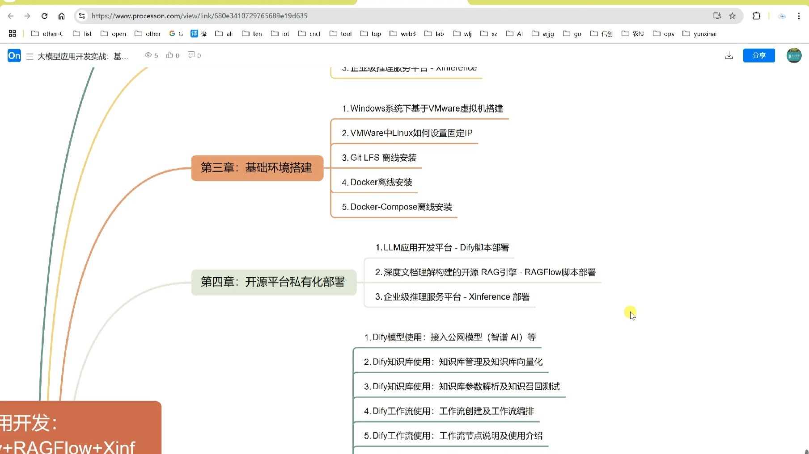
Task: Click the thumbs-up like icon
Action: point(170,55)
